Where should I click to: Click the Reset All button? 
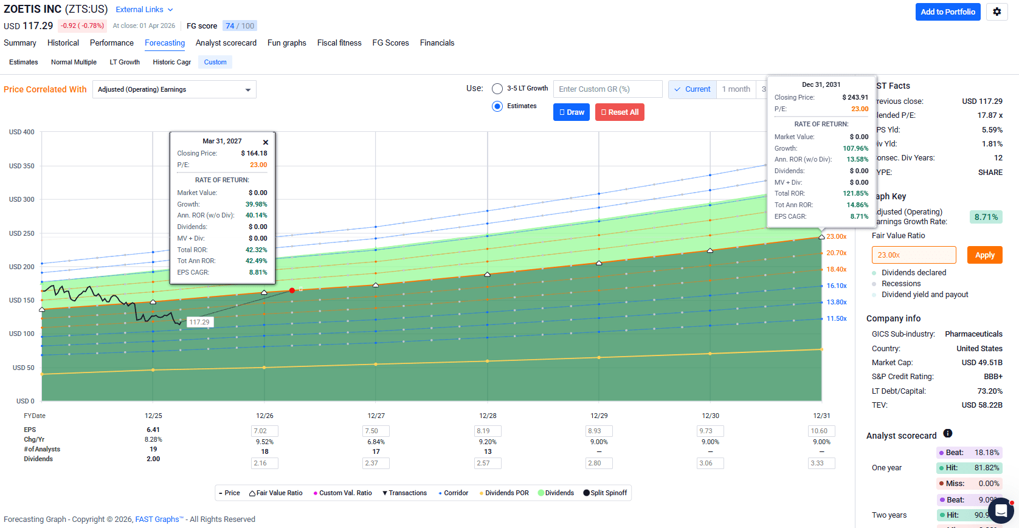[x=620, y=112]
